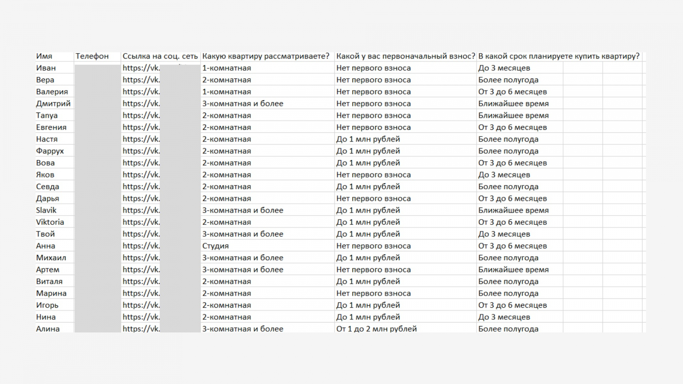Image resolution: width=683 pixels, height=384 pixels.
Task: Open Алина's vk link
Action: coord(141,329)
